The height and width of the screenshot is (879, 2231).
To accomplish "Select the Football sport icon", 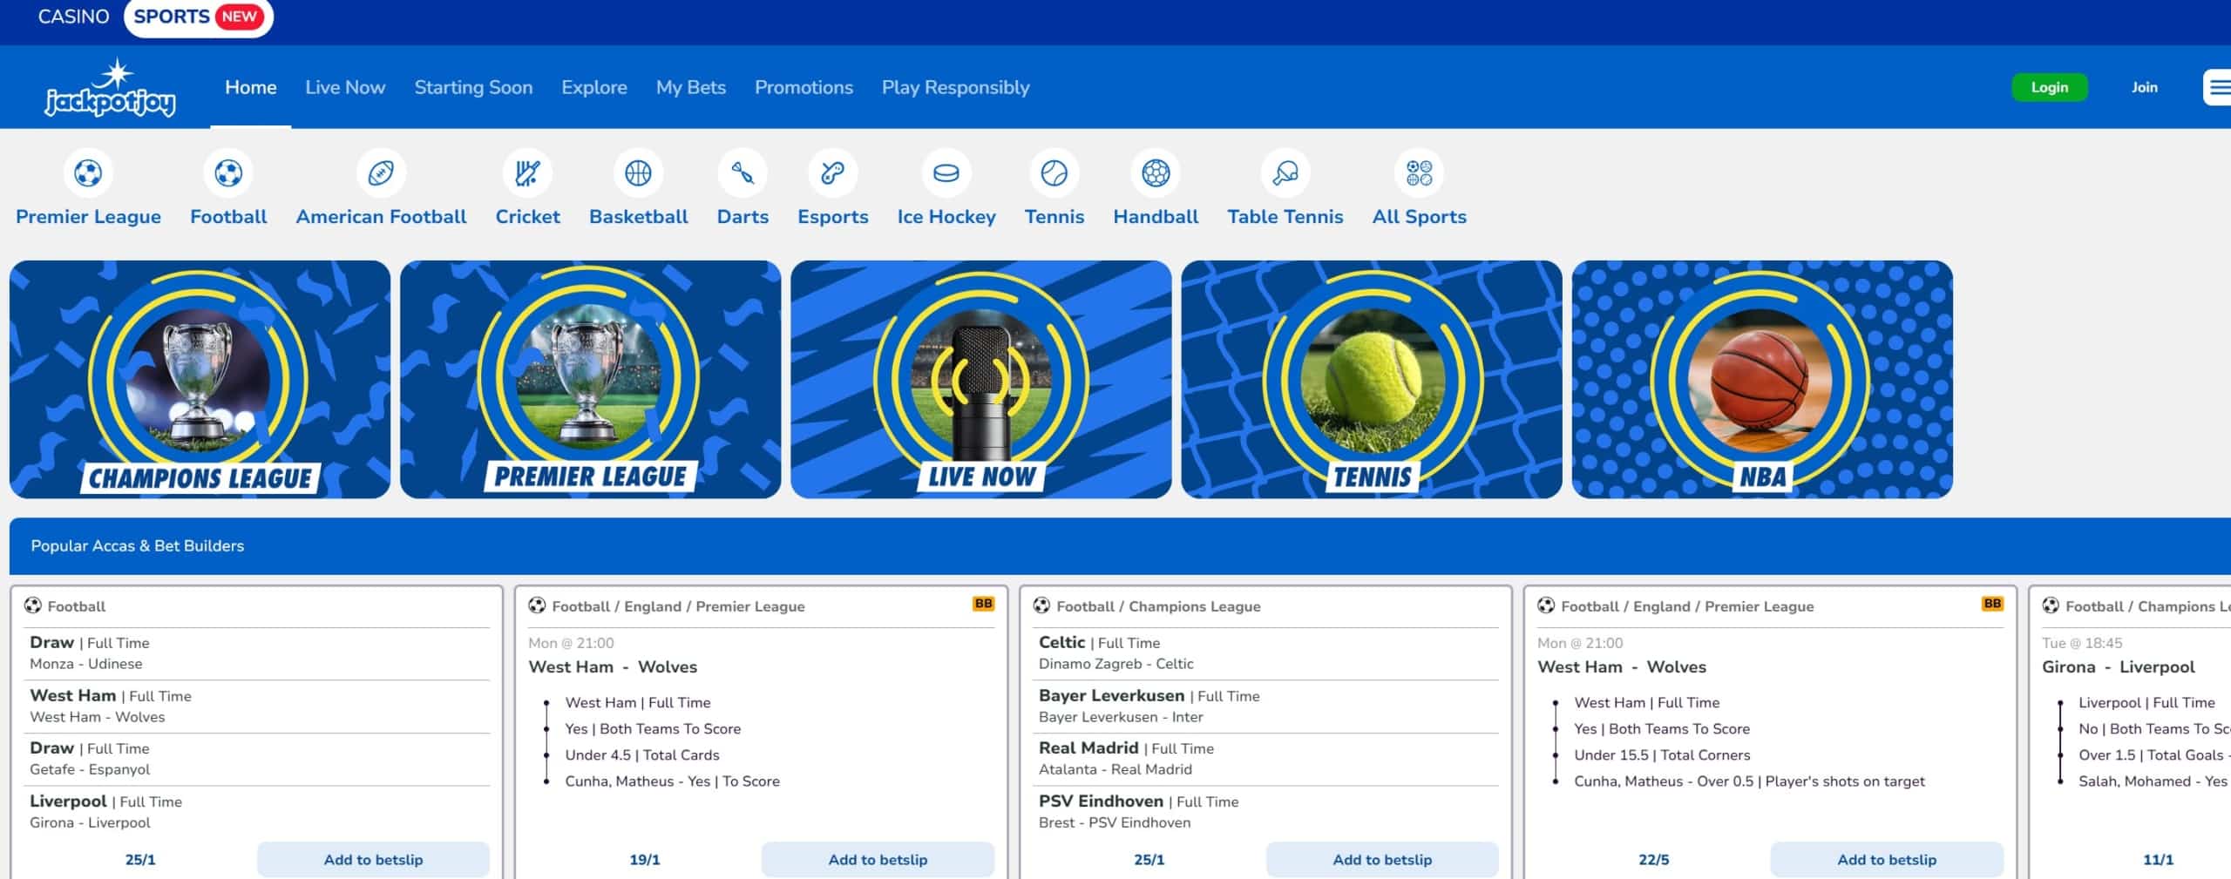I will coord(228,172).
